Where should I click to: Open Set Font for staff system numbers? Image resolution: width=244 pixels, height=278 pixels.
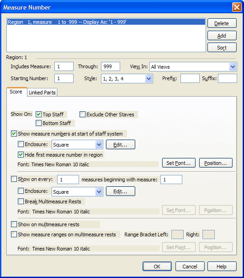(x=179, y=163)
